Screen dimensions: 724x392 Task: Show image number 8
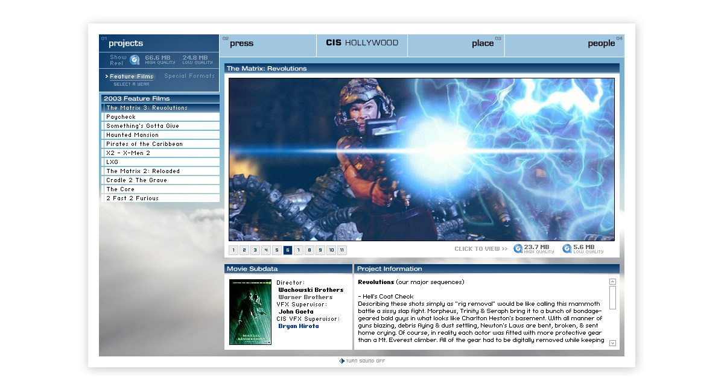click(310, 250)
